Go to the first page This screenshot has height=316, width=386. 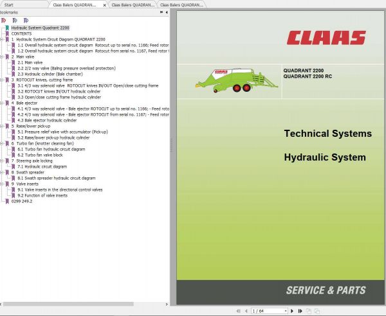tap(238, 311)
